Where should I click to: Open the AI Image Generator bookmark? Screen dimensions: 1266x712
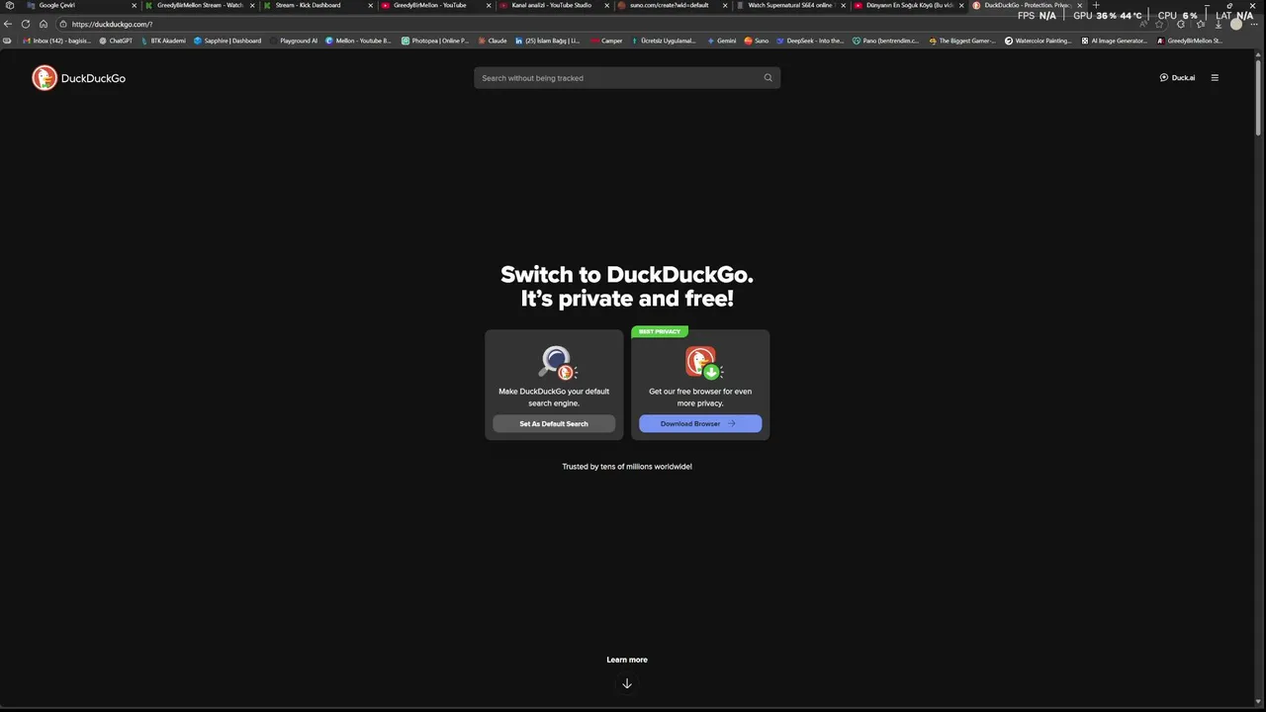click(x=1115, y=42)
